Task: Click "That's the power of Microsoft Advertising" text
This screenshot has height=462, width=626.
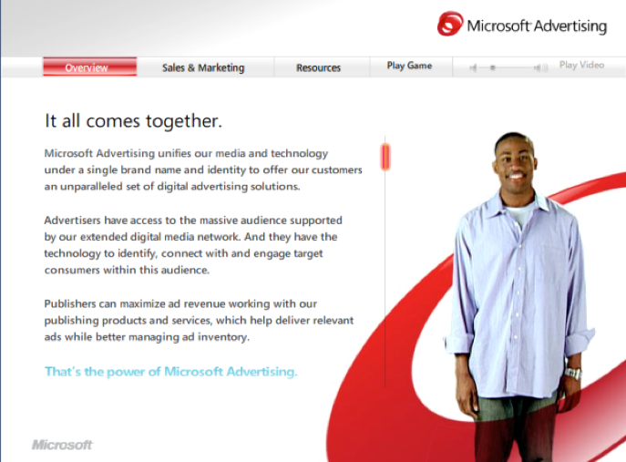Action: [x=171, y=372]
